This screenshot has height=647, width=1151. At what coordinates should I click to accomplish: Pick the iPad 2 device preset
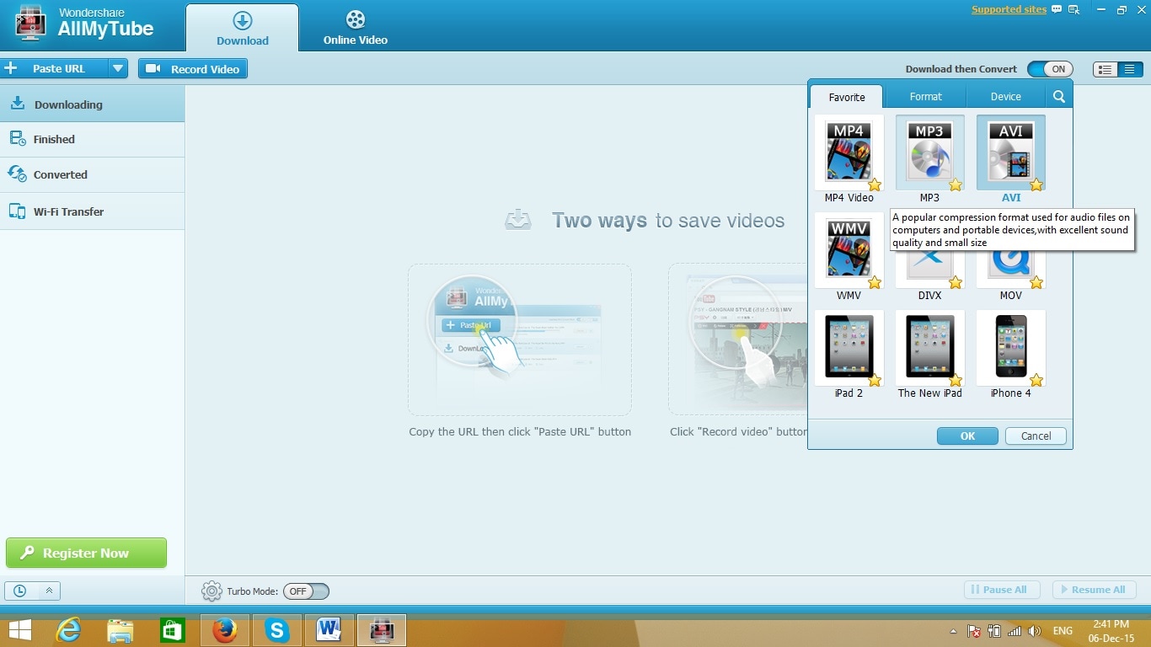(x=849, y=348)
